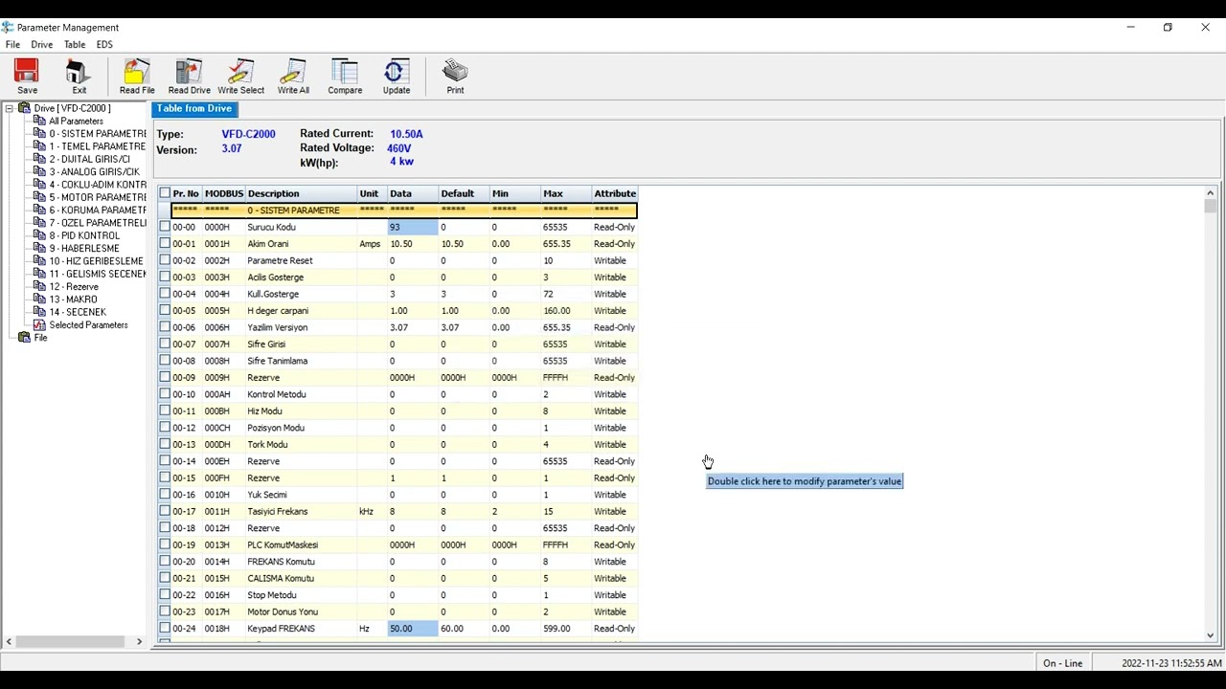Collapse the Drive [VFD-C2000] tree node
The width and height of the screenshot is (1226, 689).
10,108
